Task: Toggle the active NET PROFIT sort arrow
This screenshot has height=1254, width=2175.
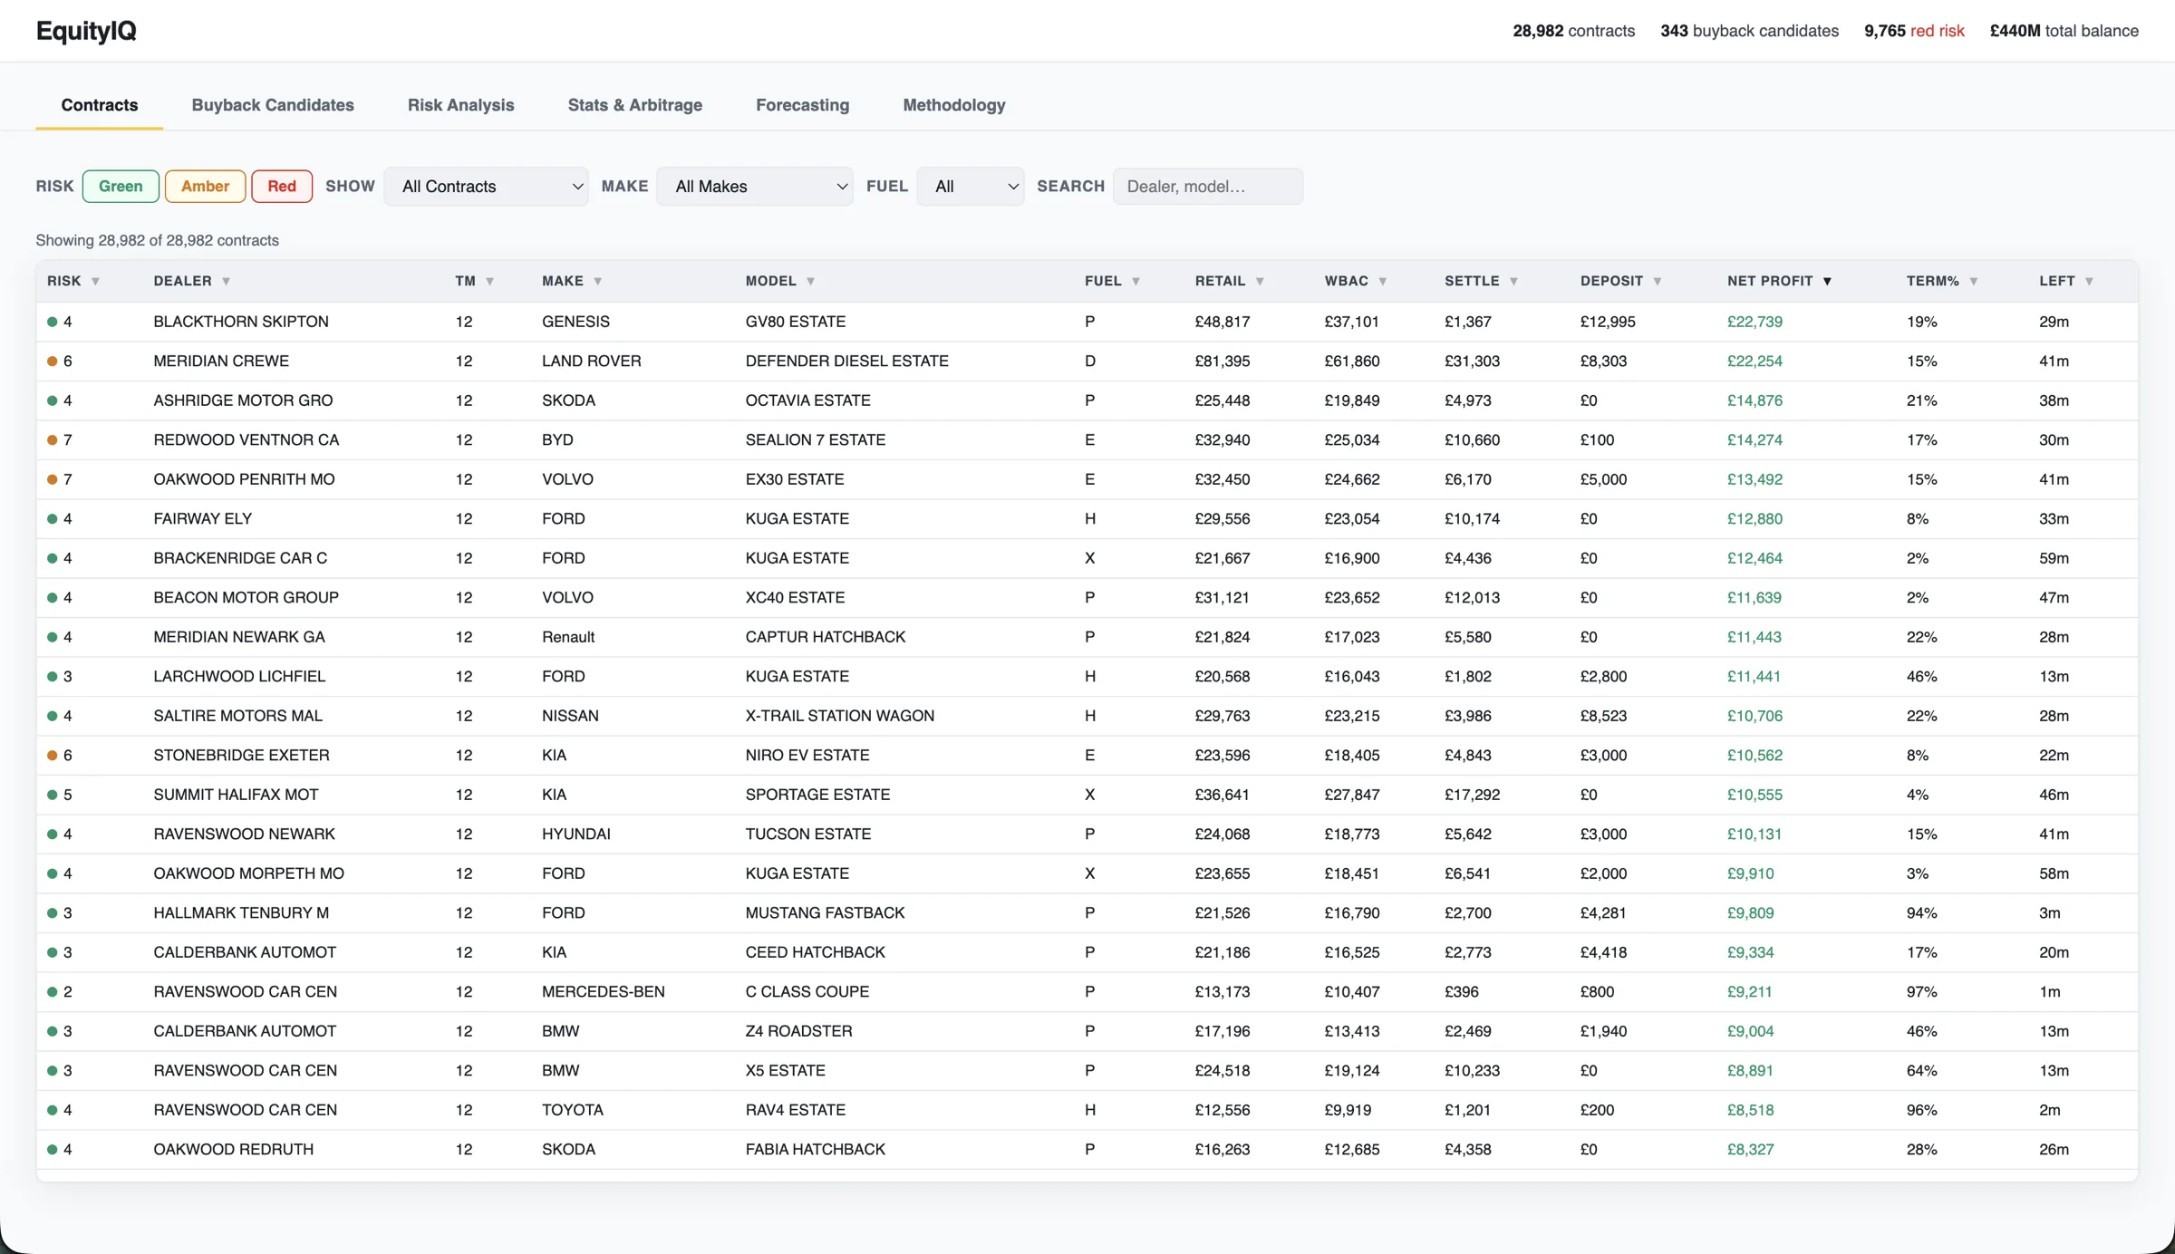Action: [1827, 282]
